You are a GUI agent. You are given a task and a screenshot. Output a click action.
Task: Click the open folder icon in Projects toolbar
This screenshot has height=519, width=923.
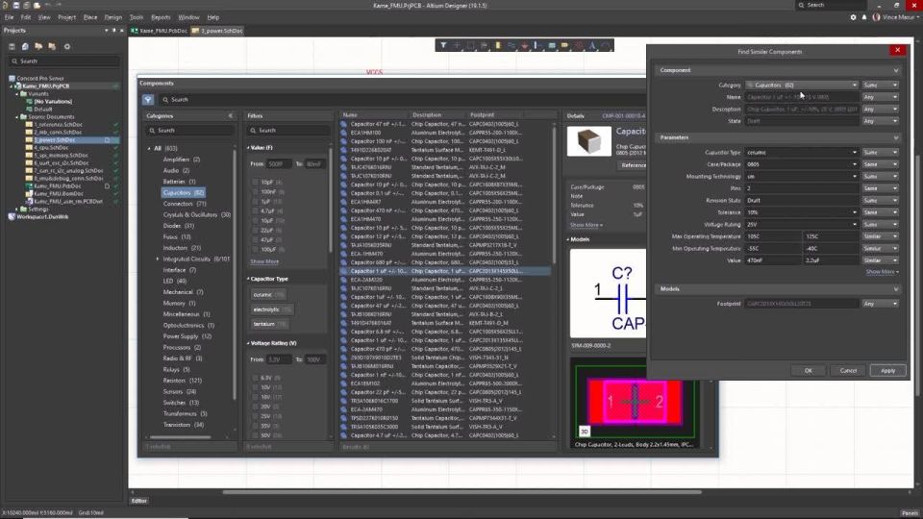click(38, 46)
